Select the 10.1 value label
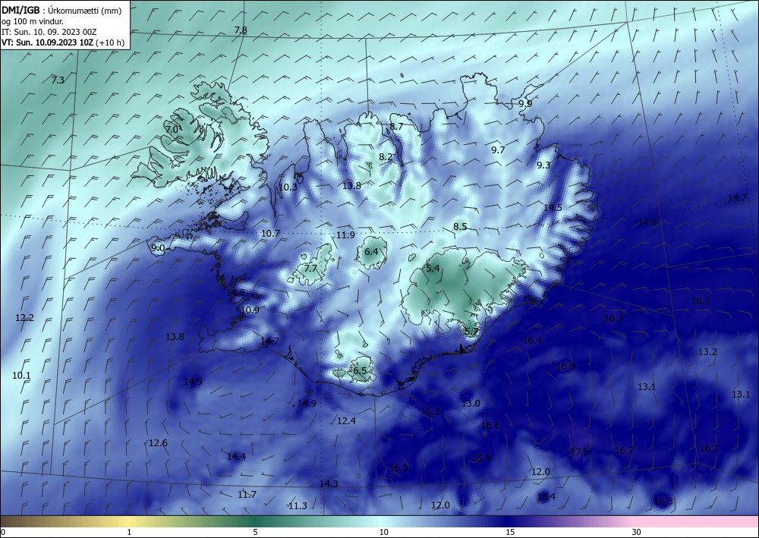 point(21,375)
